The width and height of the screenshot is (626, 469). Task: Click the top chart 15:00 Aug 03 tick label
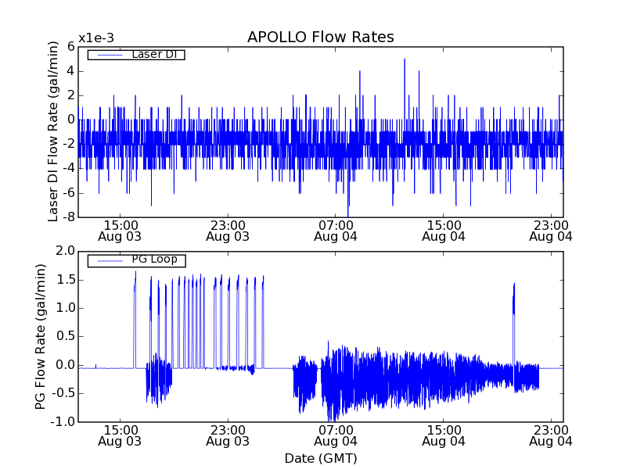click(120, 231)
